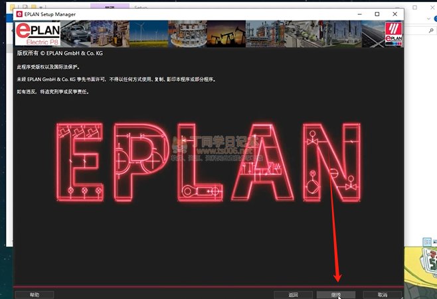The image size is (437, 299).
Task: Click the wind turbine photo in the banner
Action: point(149,34)
